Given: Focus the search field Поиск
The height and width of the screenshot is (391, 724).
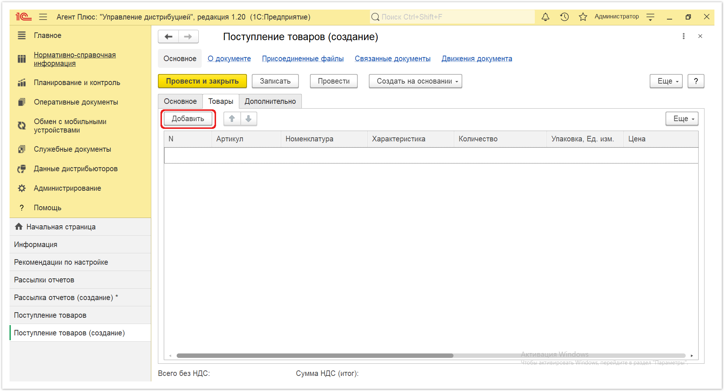Looking at the screenshot, I should pyautogui.click(x=452, y=17).
